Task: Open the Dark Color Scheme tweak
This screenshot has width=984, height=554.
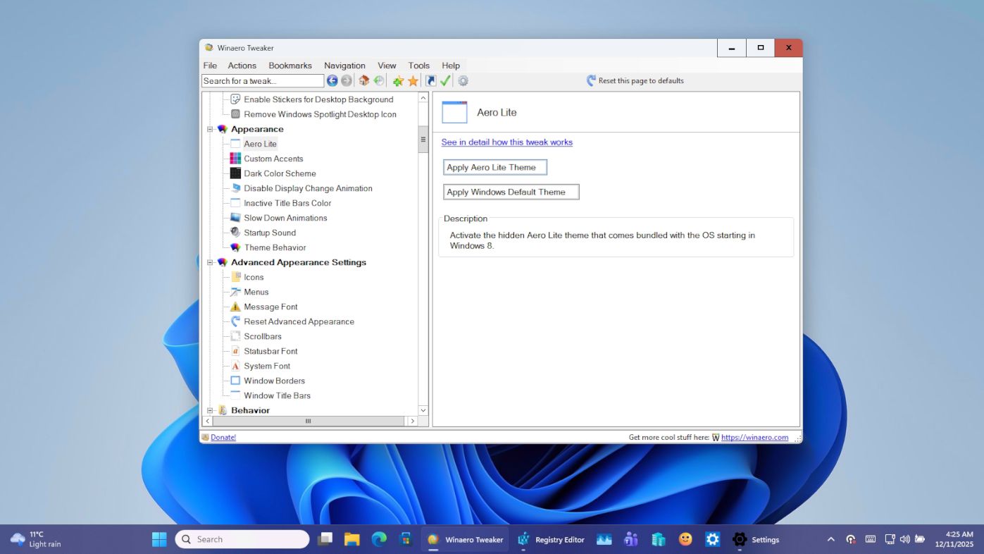Action: [x=279, y=173]
